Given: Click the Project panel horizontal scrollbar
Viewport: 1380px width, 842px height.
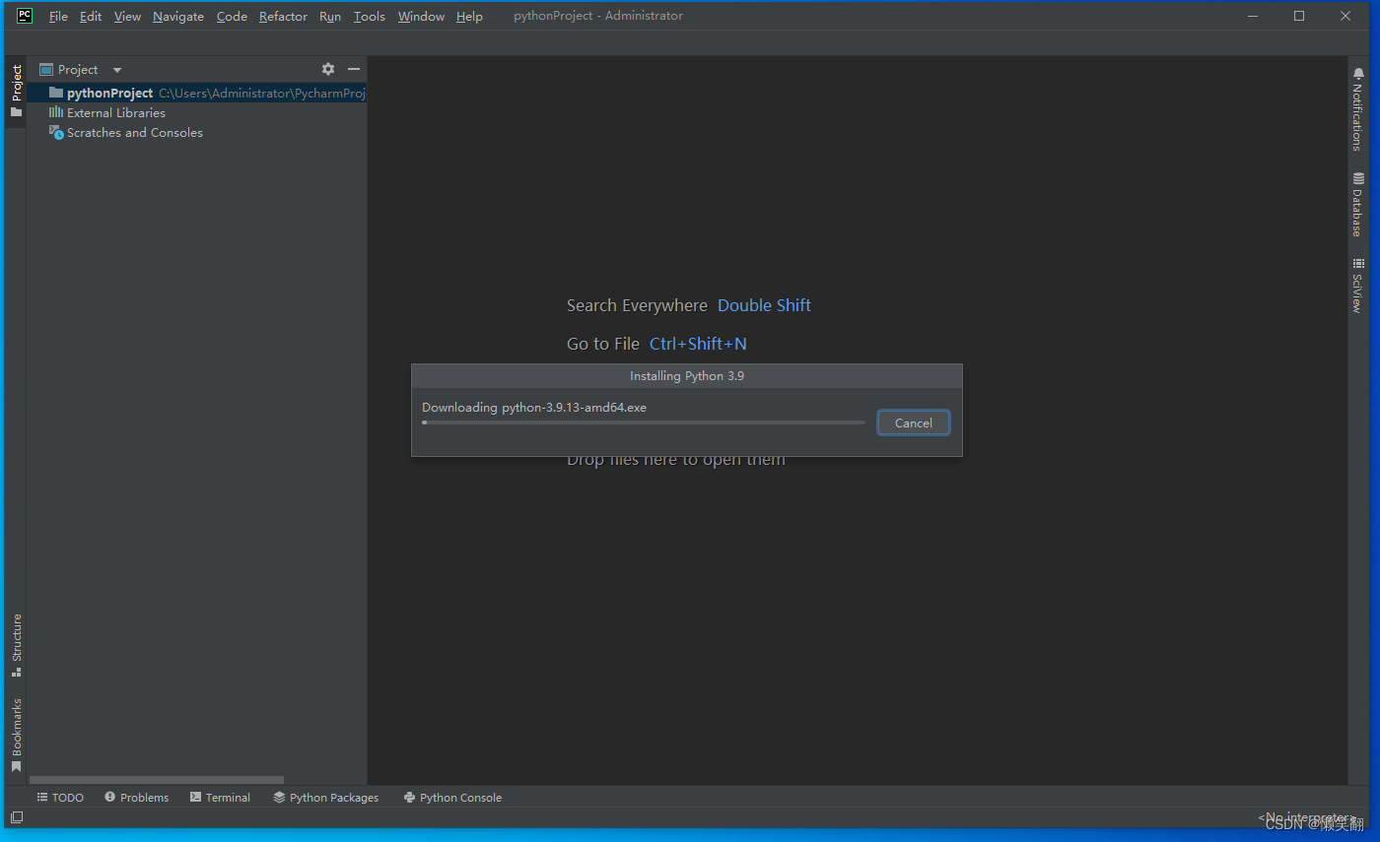Looking at the screenshot, I should click(157, 780).
